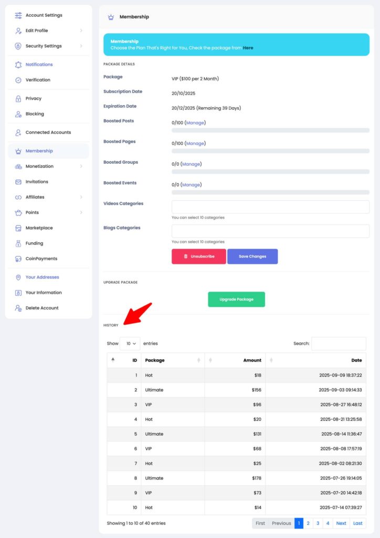This screenshot has height=538, width=380.
Task: Click the Account Settings sliders icon
Action: coord(18,15)
